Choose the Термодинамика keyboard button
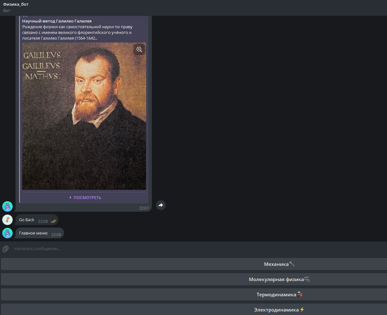The width and height of the screenshot is (387, 315). (194, 294)
